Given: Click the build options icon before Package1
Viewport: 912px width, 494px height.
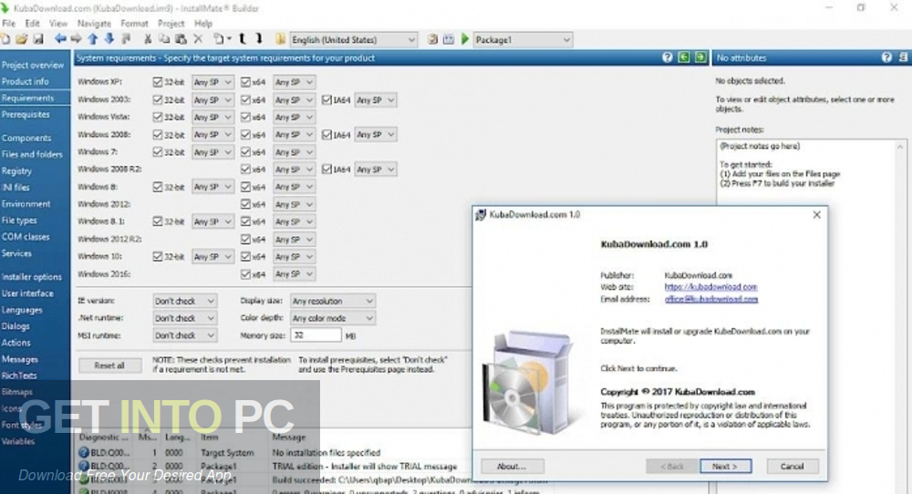Looking at the screenshot, I should [432, 39].
